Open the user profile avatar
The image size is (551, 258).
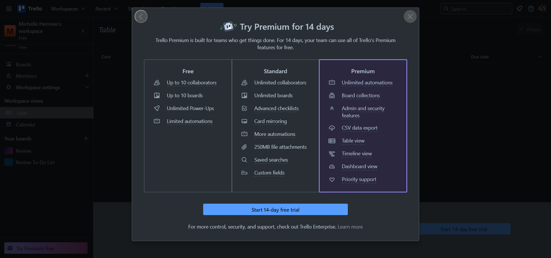pyautogui.click(x=542, y=9)
